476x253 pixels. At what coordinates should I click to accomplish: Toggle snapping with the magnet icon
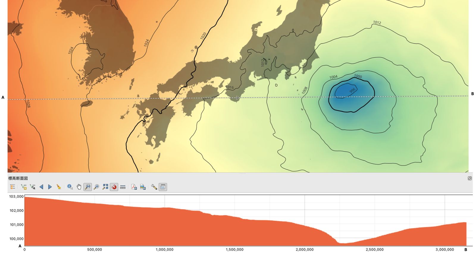(114, 187)
